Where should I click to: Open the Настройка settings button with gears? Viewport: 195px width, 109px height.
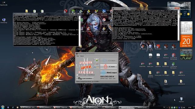tap(85, 78)
